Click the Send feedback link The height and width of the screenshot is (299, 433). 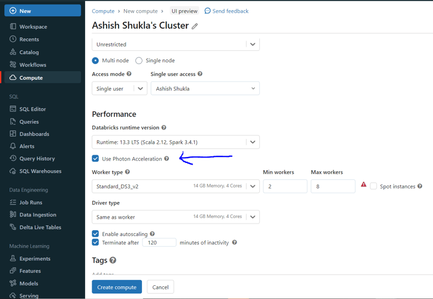pos(226,11)
